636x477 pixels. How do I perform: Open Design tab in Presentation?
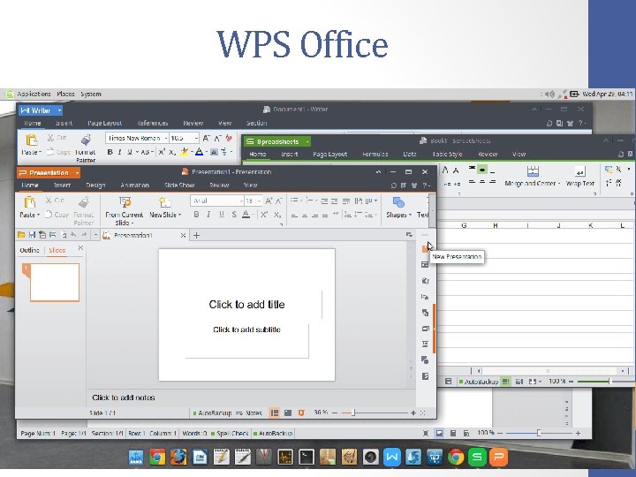95,185
